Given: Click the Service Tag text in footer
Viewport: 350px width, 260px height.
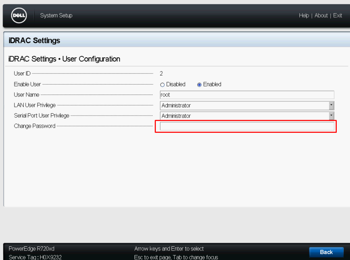Looking at the screenshot, I should [35, 257].
